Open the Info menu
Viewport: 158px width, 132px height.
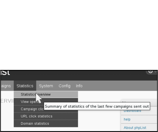tap(79, 86)
